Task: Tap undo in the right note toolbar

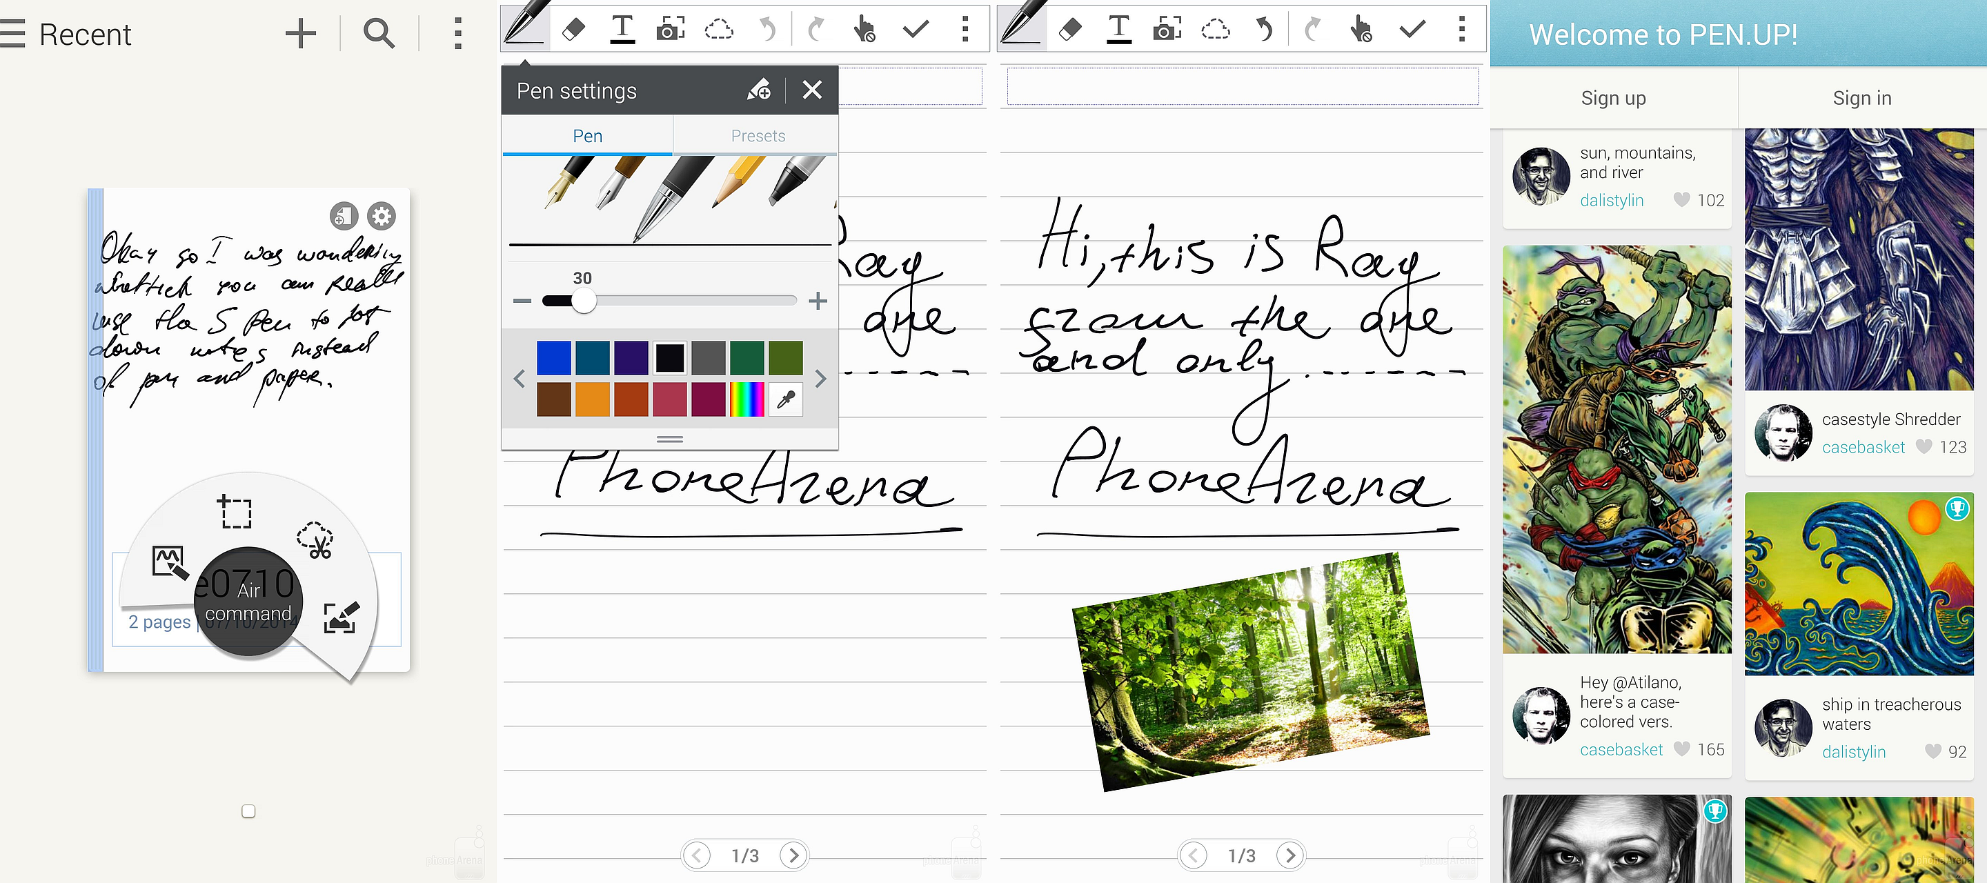Action: (x=1264, y=29)
